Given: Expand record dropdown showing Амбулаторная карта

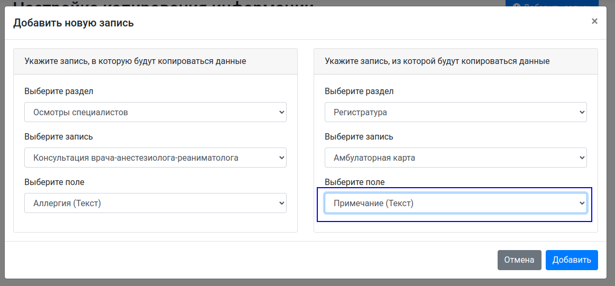Looking at the screenshot, I should pos(455,158).
